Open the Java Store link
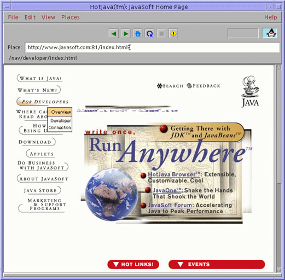This screenshot has width=285, height=280. 42,190
